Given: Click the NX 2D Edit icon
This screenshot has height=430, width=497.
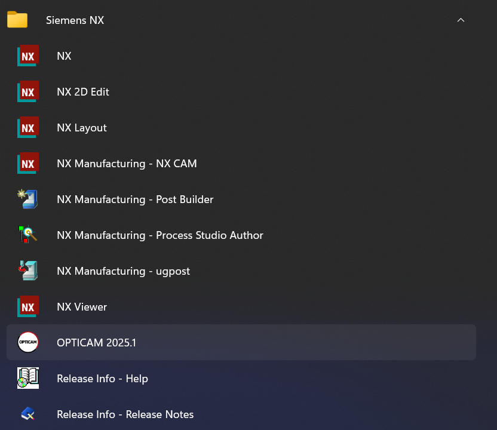Looking at the screenshot, I should [28, 91].
